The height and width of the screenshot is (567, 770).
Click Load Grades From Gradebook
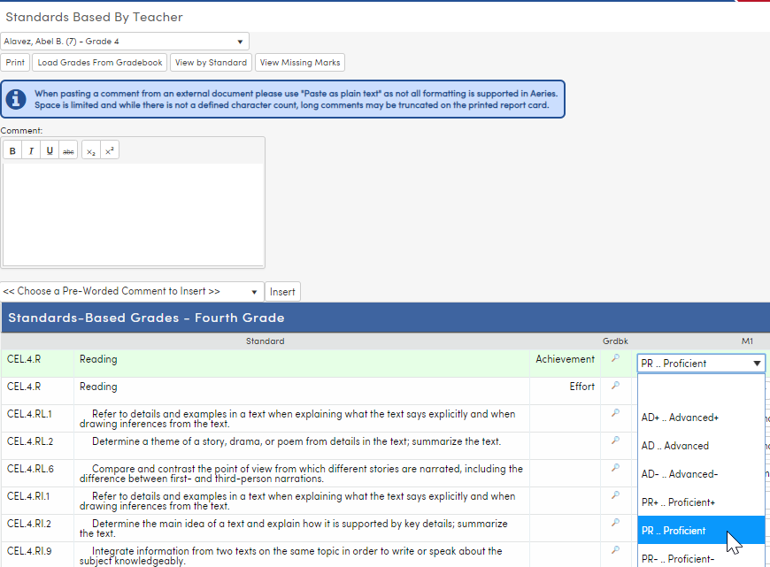pyautogui.click(x=99, y=62)
